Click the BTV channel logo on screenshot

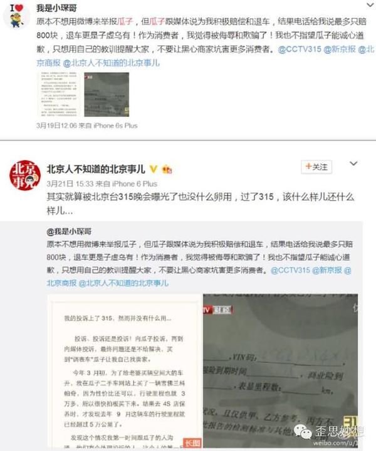click(x=217, y=310)
